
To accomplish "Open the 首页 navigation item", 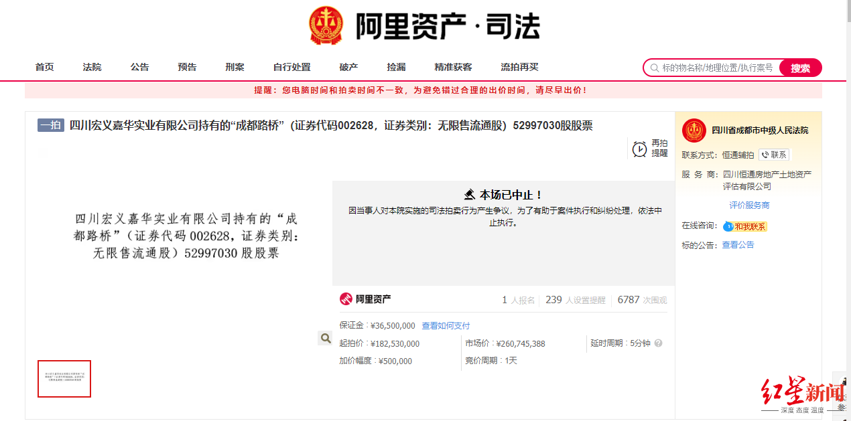I will tap(45, 67).
